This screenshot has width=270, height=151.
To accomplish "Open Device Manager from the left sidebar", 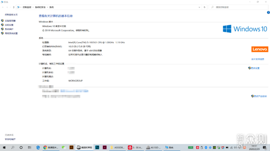I will (x=10, y=21).
